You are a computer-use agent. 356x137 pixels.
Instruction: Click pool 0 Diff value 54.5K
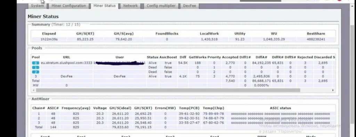(x=183, y=63)
